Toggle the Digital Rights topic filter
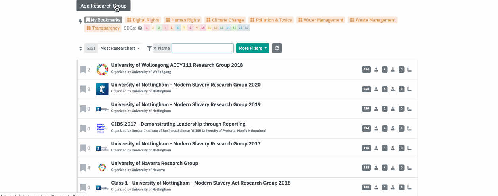Screen dimensions: 498x196 [x=143, y=20]
